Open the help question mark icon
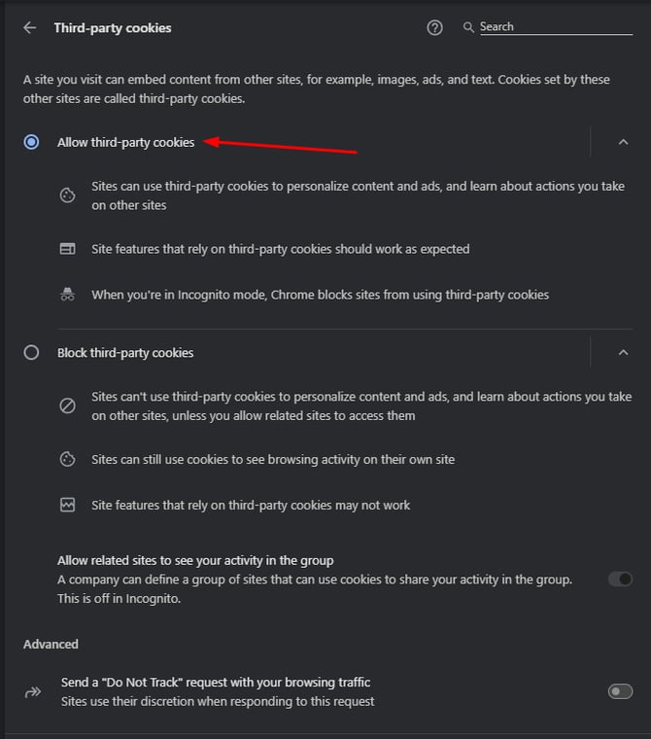This screenshot has width=651, height=739. [434, 27]
